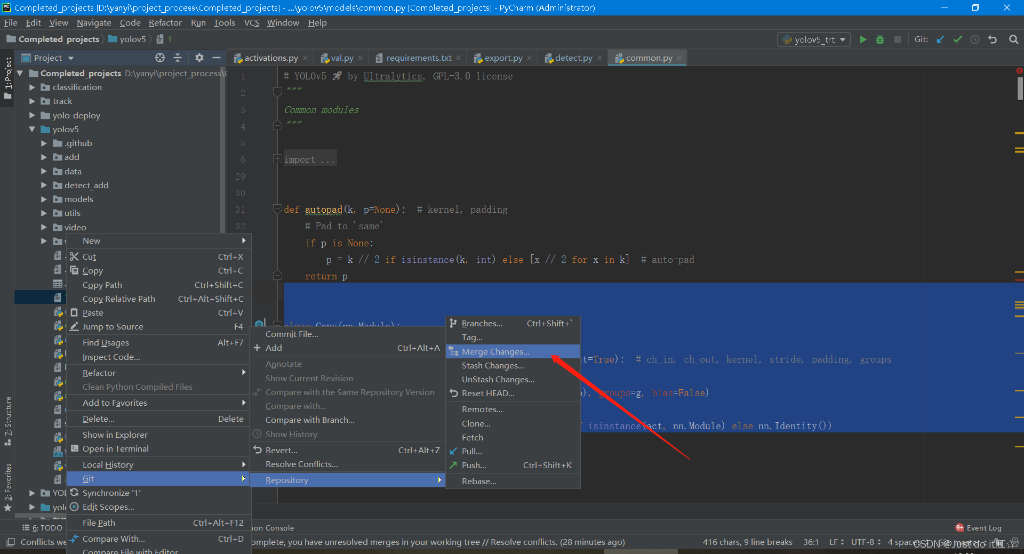Viewport: 1024px width, 554px height.
Task: Open yolov5_trt run configuration dropdown
Action: pos(813,39)
